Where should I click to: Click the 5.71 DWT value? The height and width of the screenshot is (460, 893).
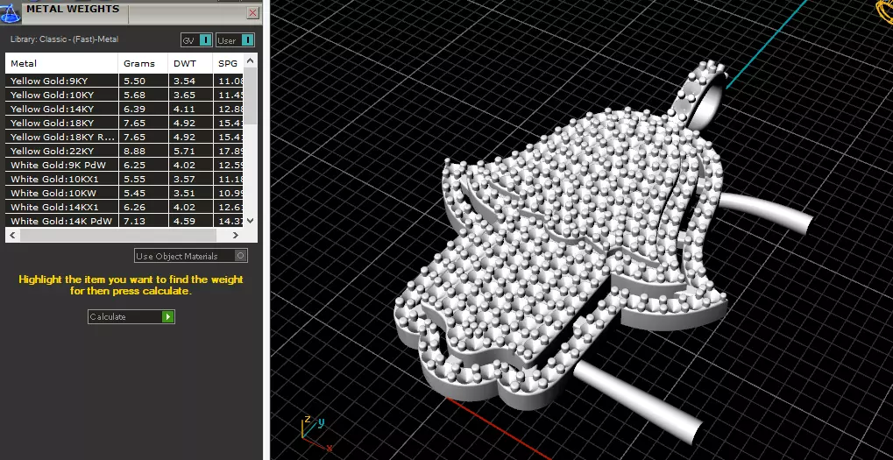[x=185, y=151]
